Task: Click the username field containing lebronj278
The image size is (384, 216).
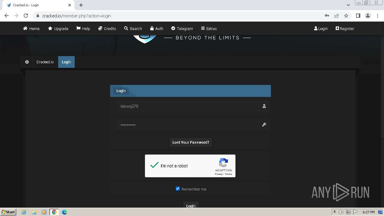Action: [188, 106]
